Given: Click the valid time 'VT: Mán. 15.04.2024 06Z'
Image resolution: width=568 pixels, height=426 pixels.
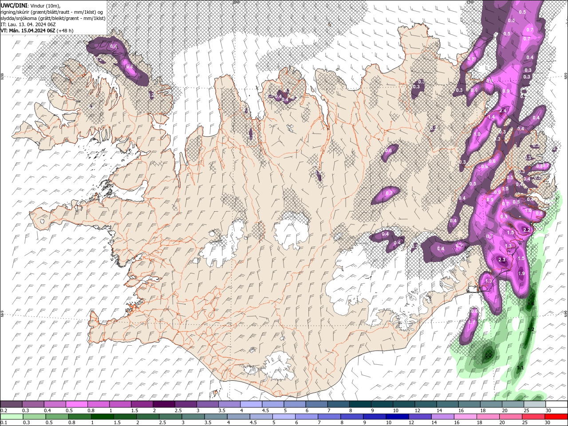Looking at the screenshot, I should tap(28, 30).
